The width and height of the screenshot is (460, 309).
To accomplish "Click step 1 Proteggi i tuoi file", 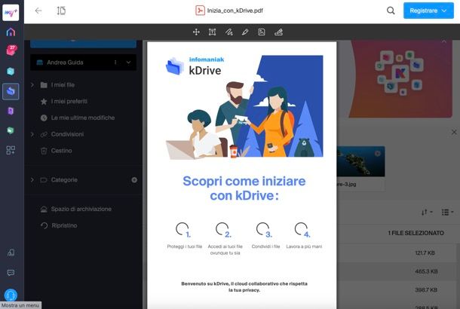I will coord(184,236).
